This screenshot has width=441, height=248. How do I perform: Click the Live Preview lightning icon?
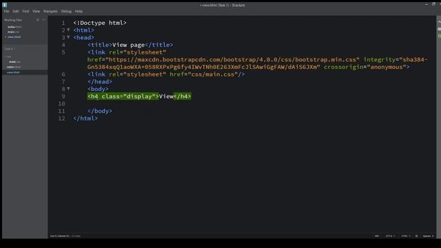coord(439,22)
